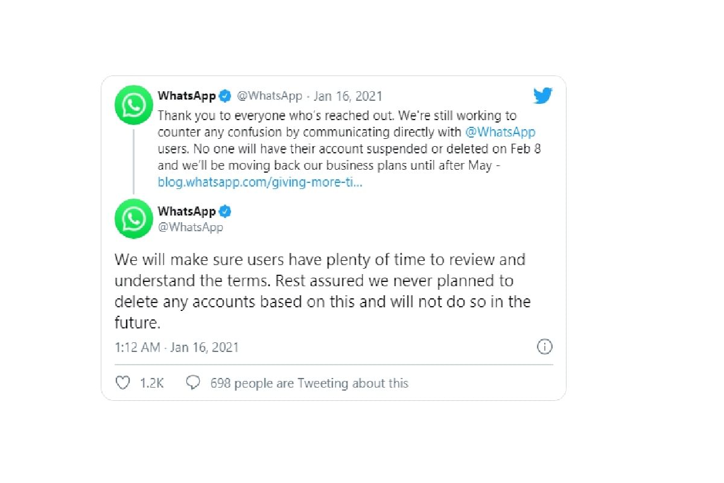Click the Twitter bird icon
The height and width of the screenshot is (483, 724).
point(542,95)
